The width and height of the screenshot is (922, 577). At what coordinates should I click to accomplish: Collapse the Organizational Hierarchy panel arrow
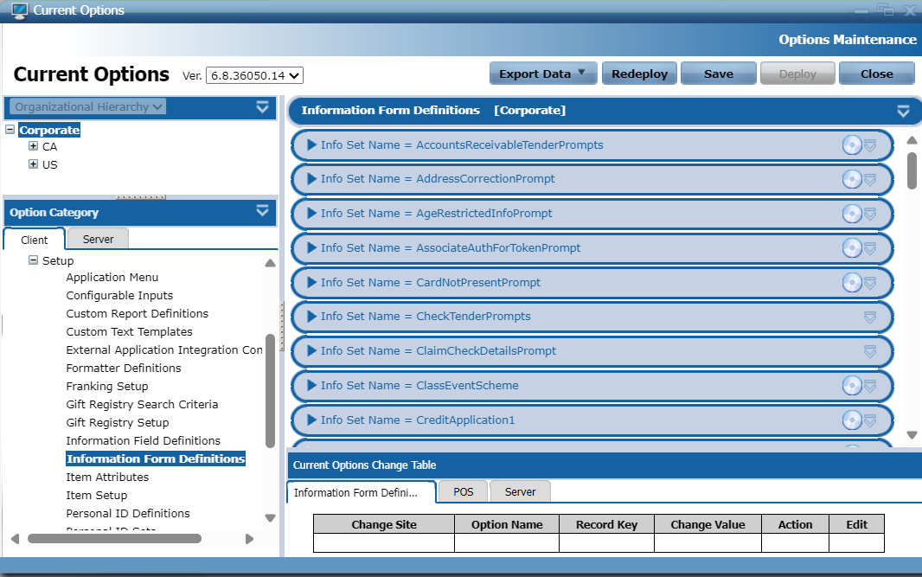263,107
